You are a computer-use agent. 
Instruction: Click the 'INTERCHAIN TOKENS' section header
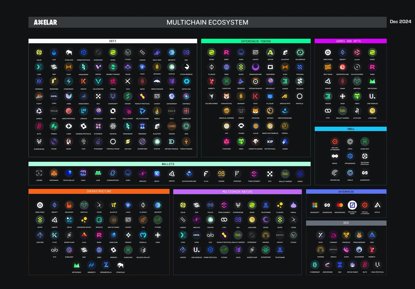(256, 41)
